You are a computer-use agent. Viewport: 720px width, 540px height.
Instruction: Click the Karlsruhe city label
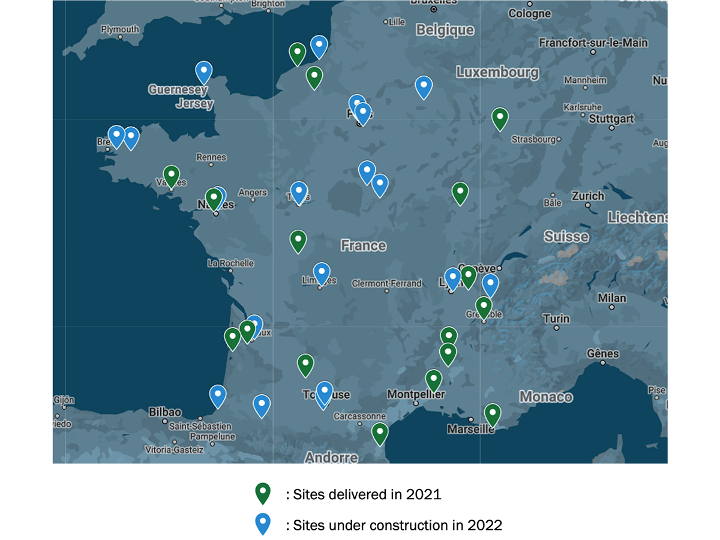pyautogui.click(x=581, y=107)
